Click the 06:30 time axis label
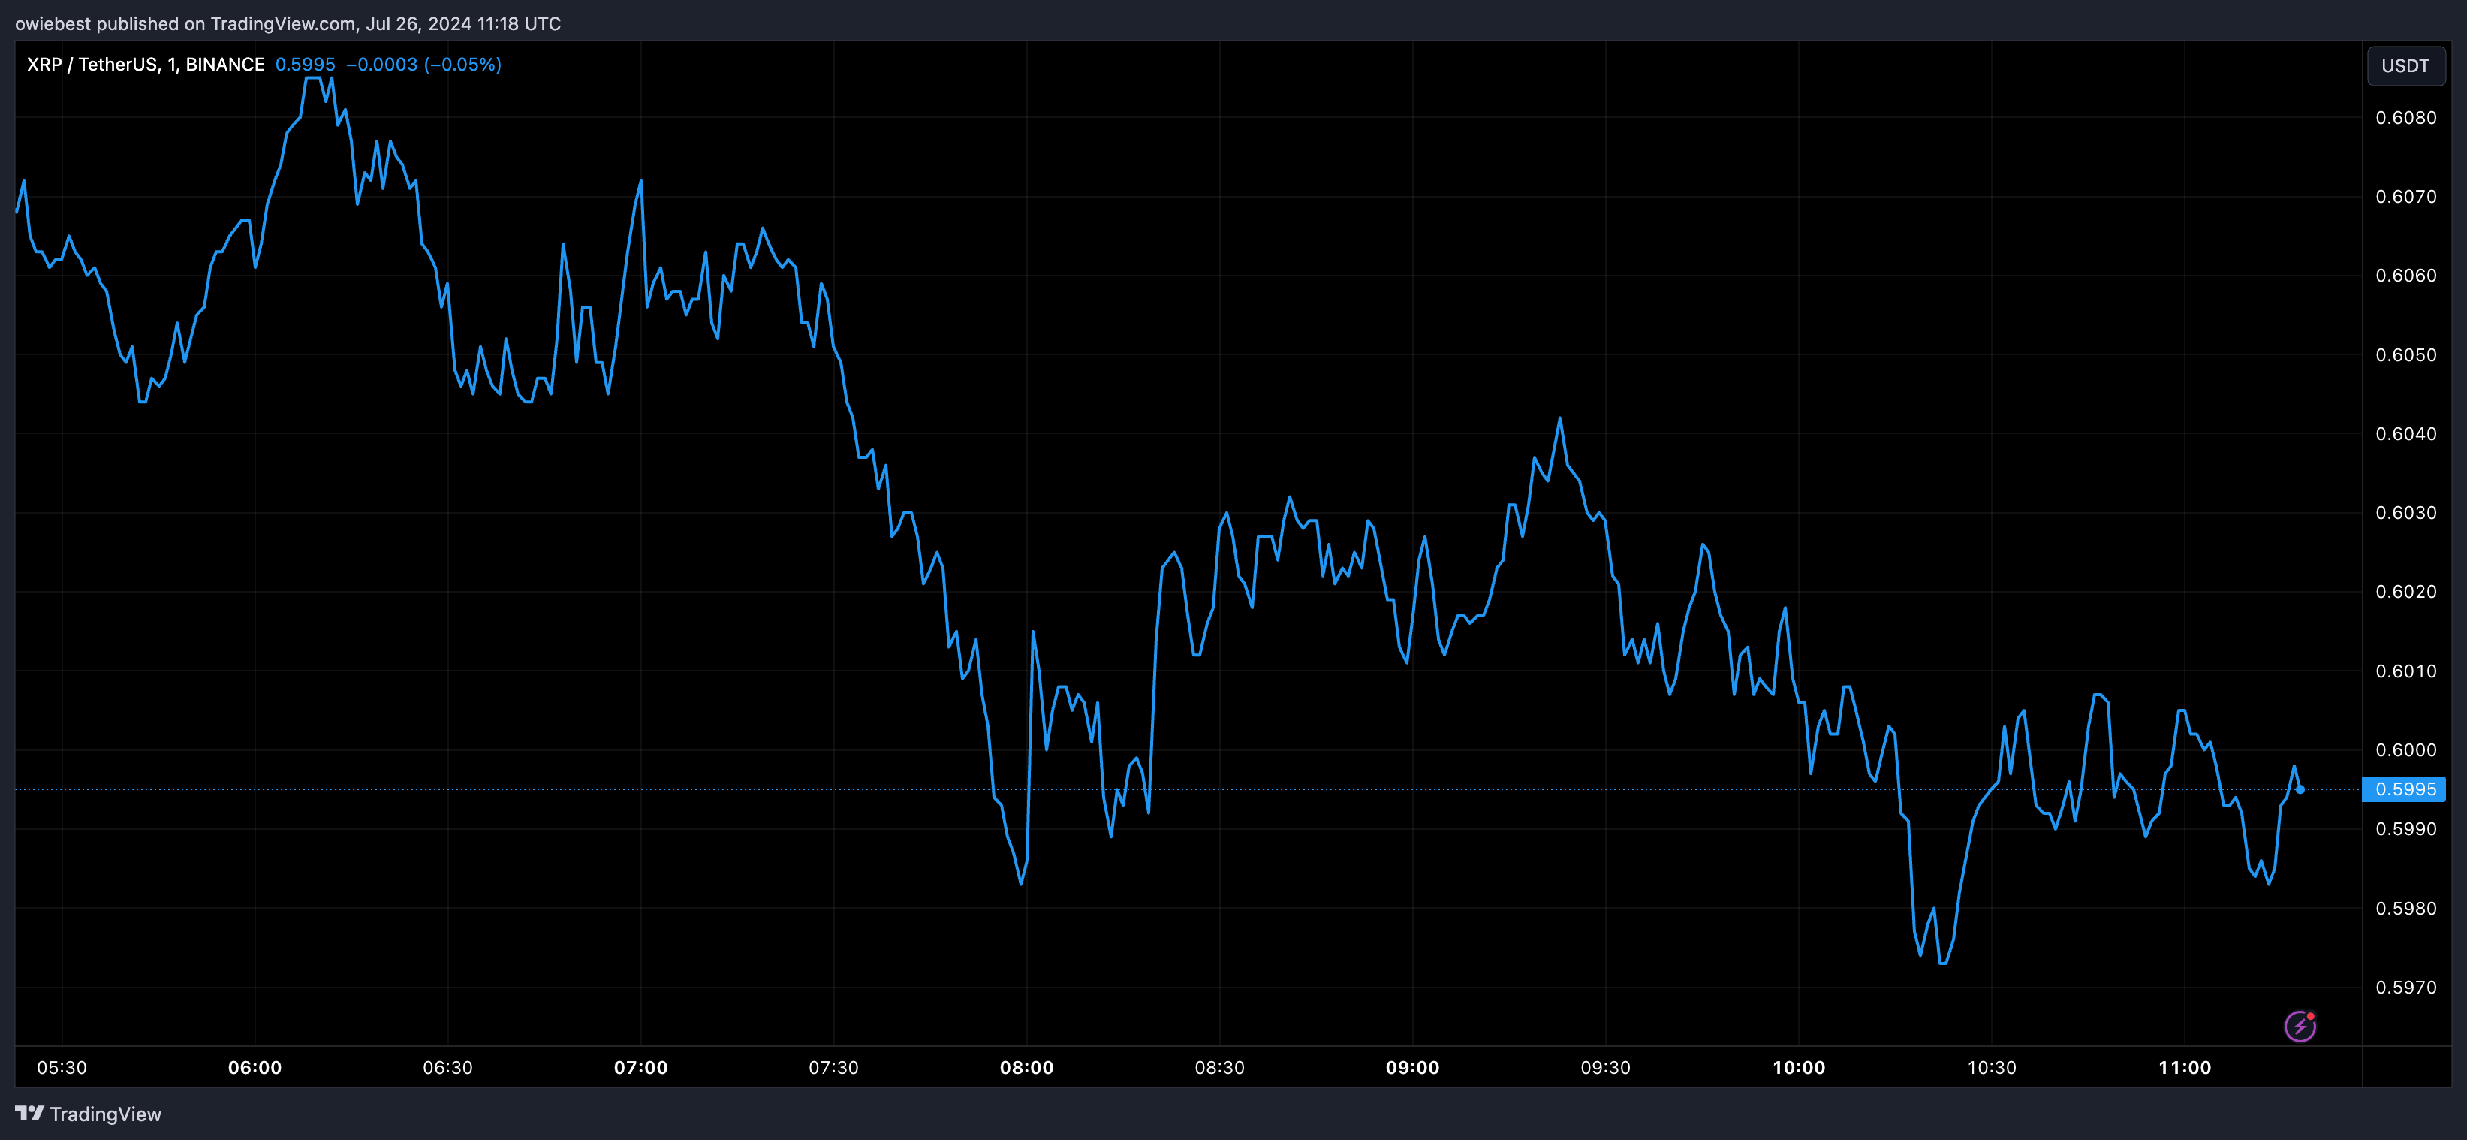2467x1140 pixels. tap(447, 1067)
